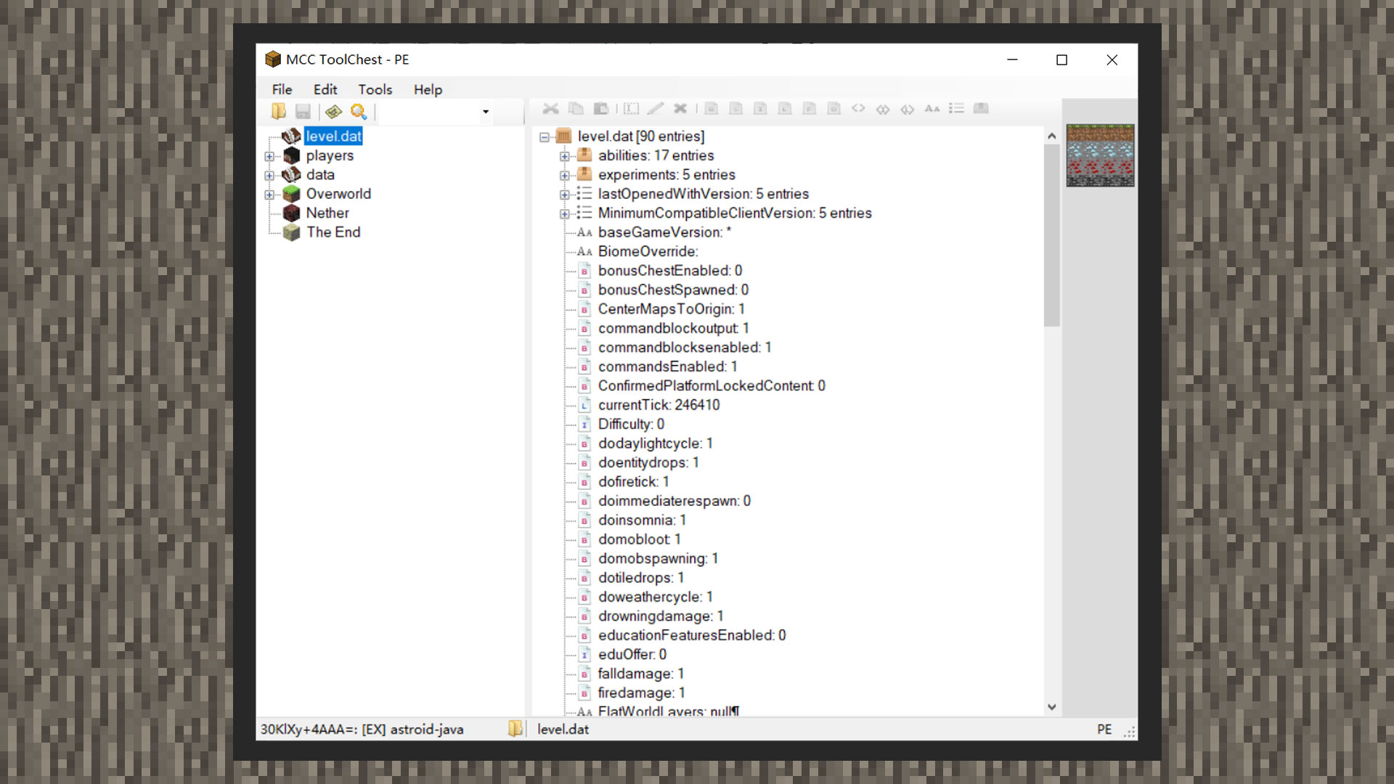Viewport: 1394px width, 784px height.
Task: Click the open folder toolbar icon
Action: 279,111
